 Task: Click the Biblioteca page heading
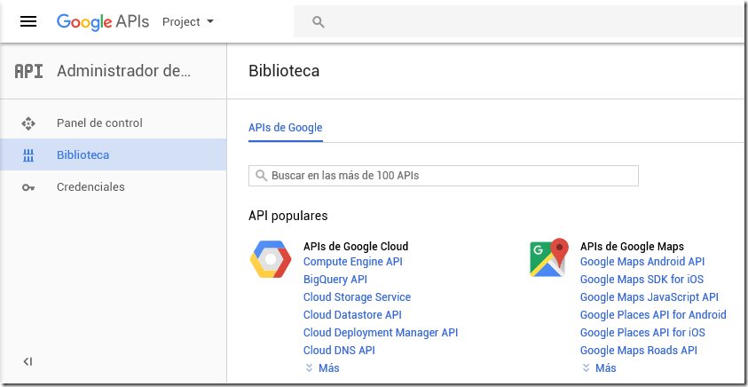[284, 71]
